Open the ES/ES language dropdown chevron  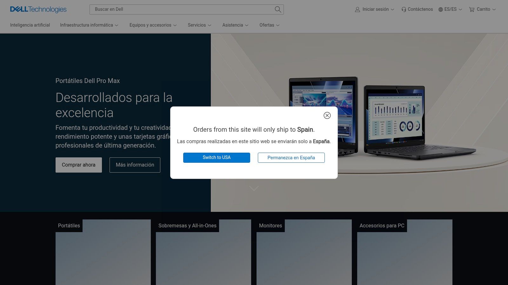pyautogui.click(x=460, y=9)
